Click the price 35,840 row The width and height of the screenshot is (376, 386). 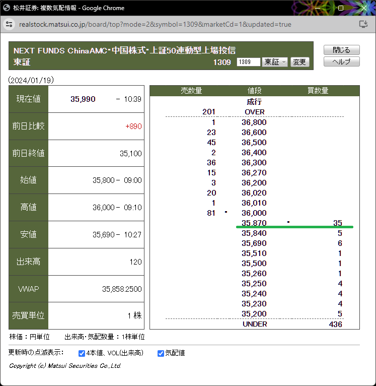254,233
